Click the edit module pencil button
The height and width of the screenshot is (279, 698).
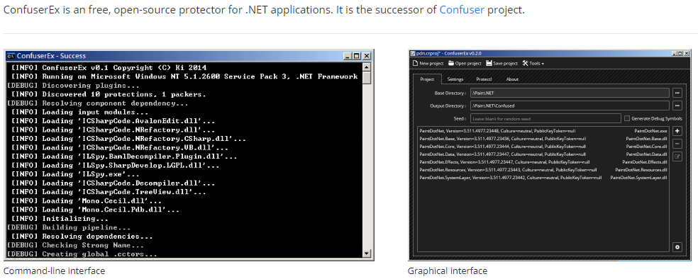point(677,156)
